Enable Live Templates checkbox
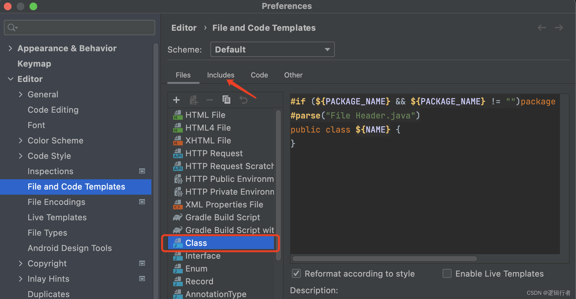 [447, 273]
